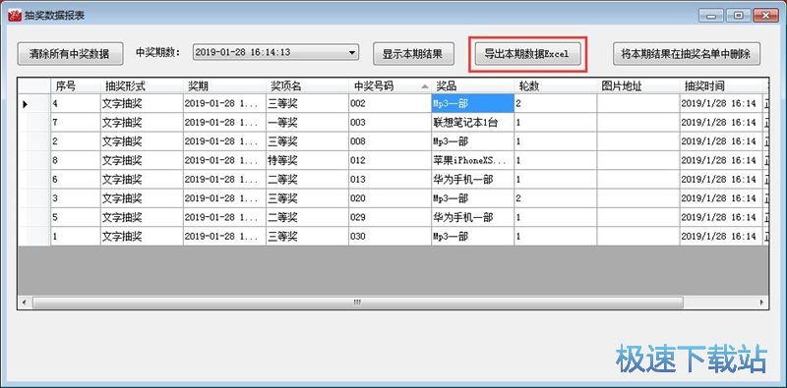Click the scrollbar left arrow
787x388 pixels.
tap(25, 303)
